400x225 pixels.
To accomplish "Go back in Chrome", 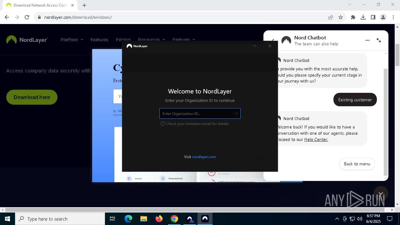I will tap(7, 17).
